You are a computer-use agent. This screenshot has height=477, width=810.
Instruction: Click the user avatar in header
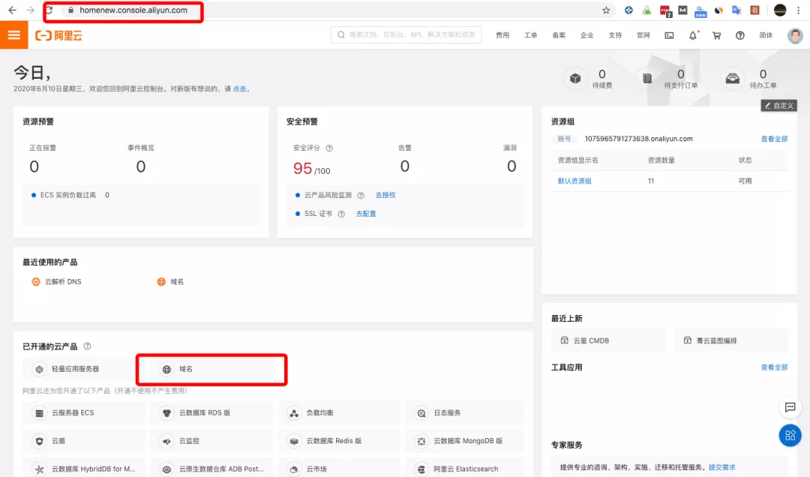795,35
